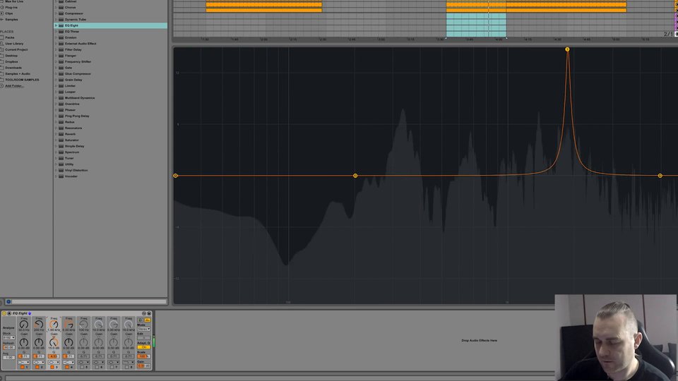Open band 8 filter type dropdown
Screen dimensions: 678x381
pyautogui.click(x=128, y=363)
